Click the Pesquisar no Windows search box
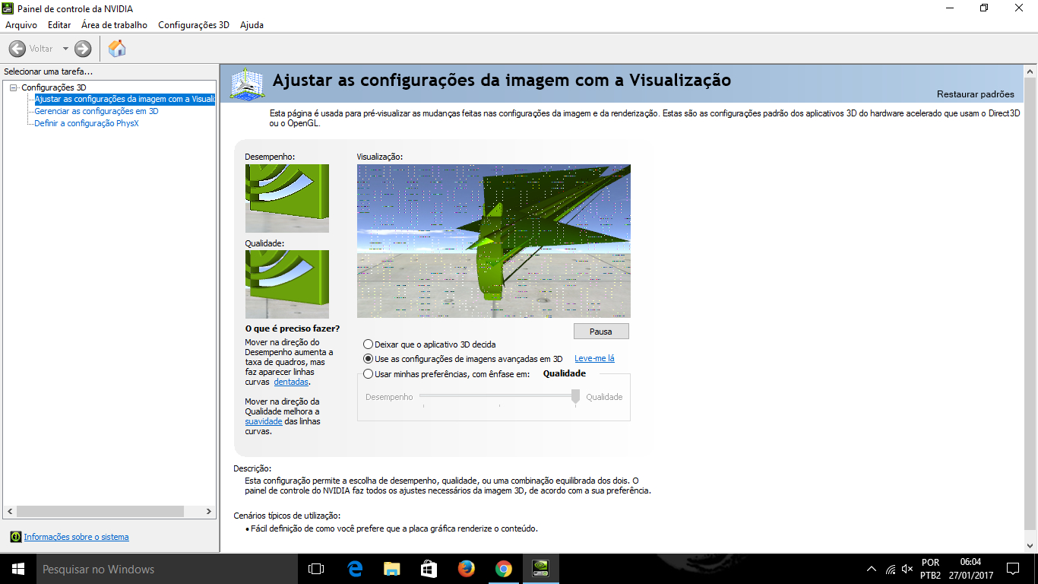This screenshot has width=1038, height=584. coord(167,569)
